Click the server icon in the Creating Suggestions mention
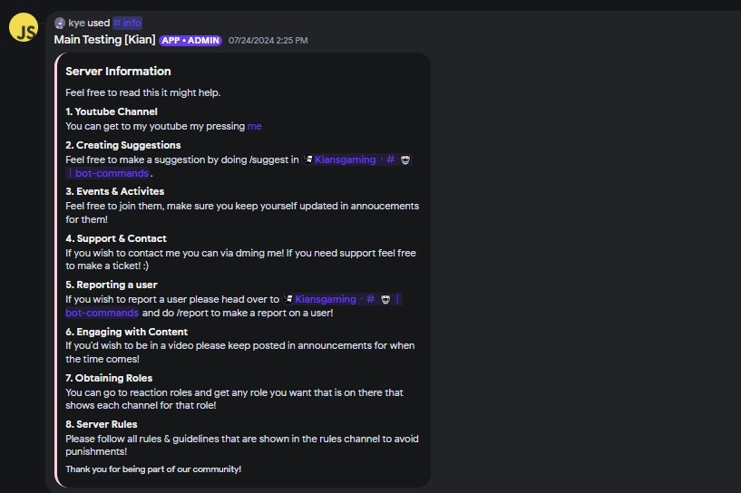The width and height of the screenshot is (741, 493). click(x=308, y=159)
